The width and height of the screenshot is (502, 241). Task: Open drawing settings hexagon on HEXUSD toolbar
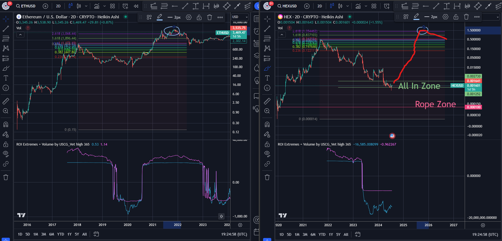(x=445, y=16)
